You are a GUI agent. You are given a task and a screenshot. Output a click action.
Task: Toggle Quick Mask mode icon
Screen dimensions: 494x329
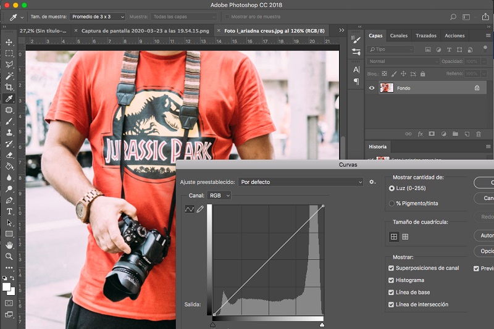pyautogui.click(x=9, y=303)
